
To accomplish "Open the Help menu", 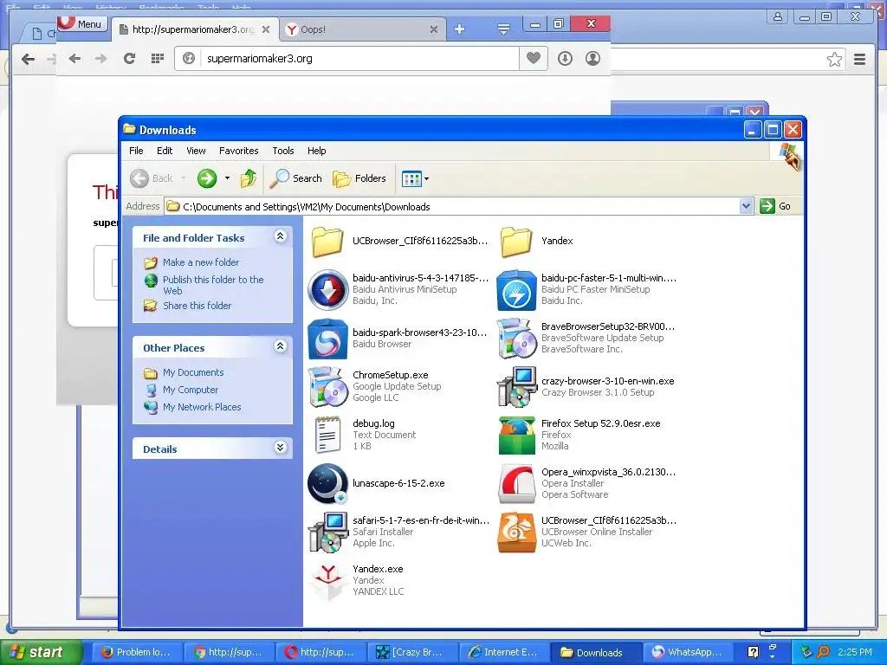I will point(317,151).
